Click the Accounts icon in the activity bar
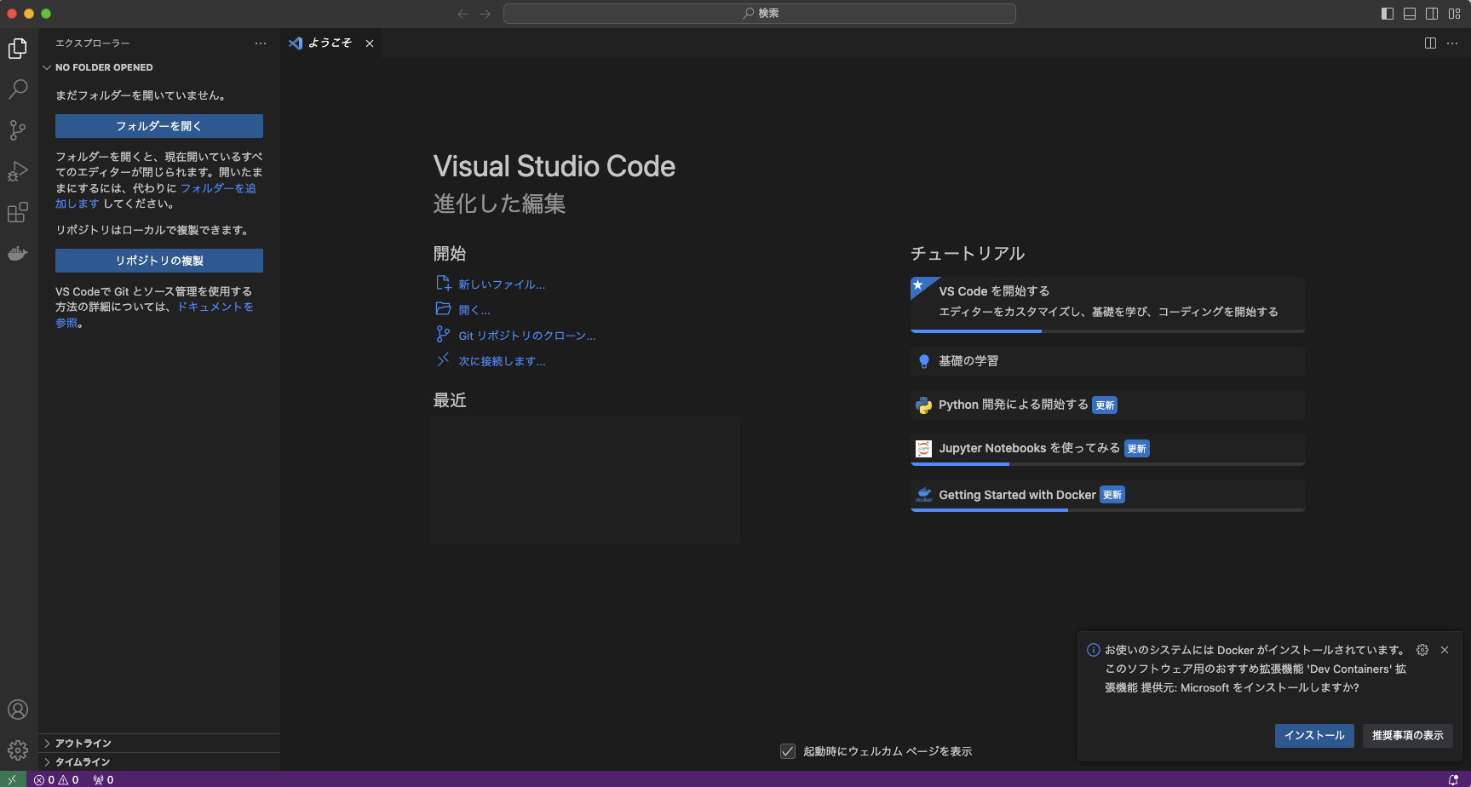Screen dimensions: 1471x787 click(18, 709)
